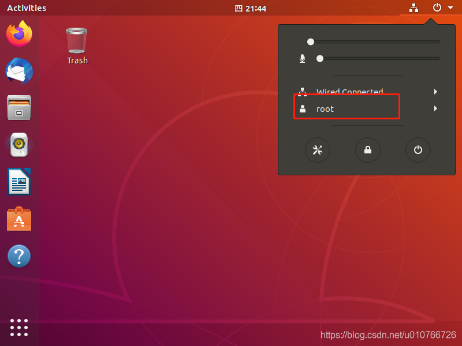Image resolution: width=462 pixels, height=346 pixels.
Task: Click the wired network icon in menu
Action: point(302,92)
